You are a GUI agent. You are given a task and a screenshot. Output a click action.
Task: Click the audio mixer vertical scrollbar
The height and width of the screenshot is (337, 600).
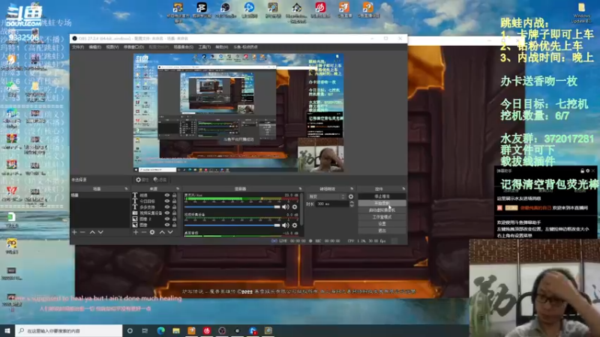pyautogui.click(x=301, y=210)
